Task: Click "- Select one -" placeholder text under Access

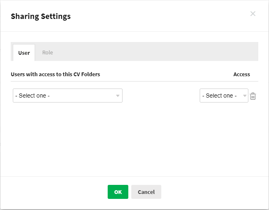Action: (219, 96)
